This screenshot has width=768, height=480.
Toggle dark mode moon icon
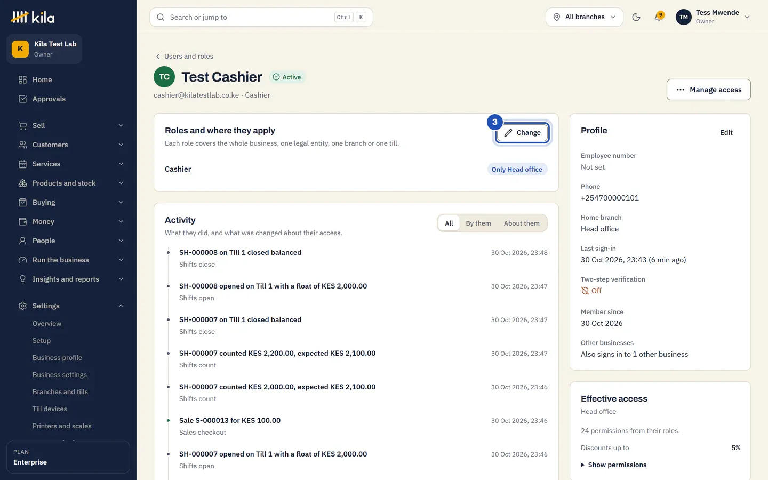tap(636, 17)
